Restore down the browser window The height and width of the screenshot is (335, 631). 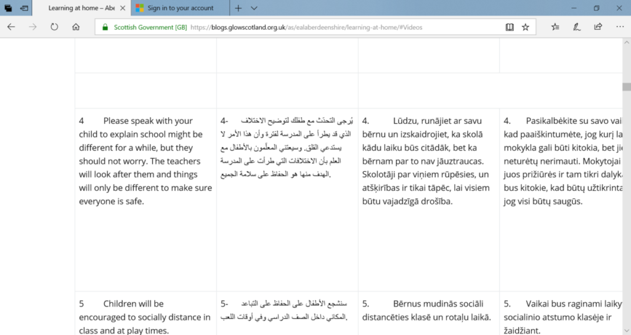tap(596, 8)
